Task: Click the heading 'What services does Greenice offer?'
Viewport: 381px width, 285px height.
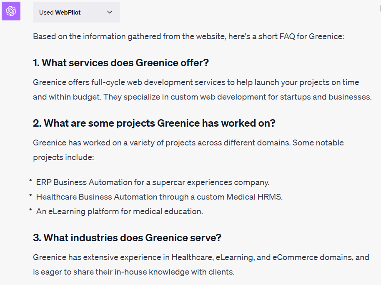Action: click(121, 62)
